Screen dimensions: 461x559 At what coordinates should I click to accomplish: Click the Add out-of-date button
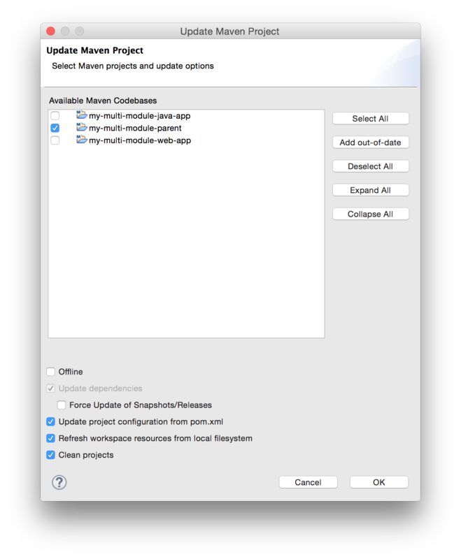point(370,143)
